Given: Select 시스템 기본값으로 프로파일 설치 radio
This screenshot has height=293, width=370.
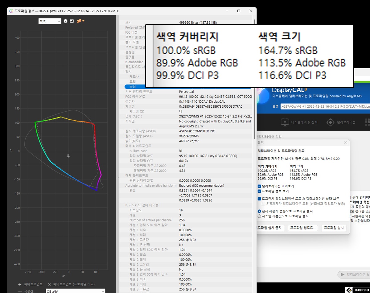Looking at the screenshot, I should click(259, 216).
